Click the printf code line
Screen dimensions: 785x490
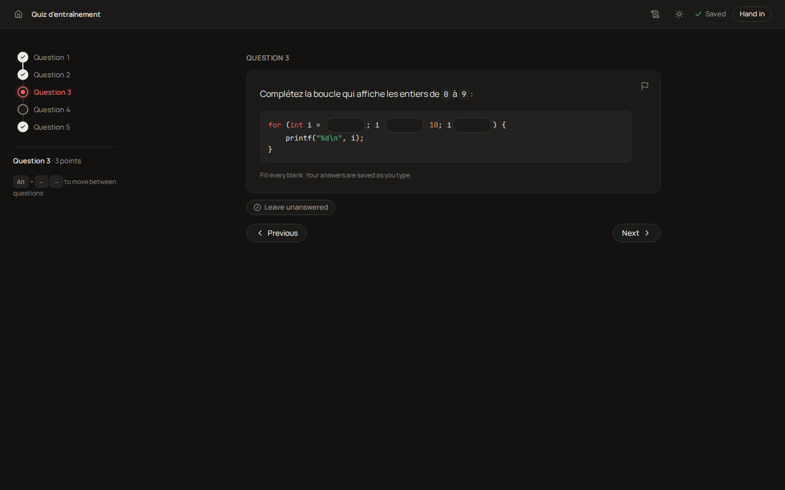pyautogui.click(x=324, y=138)
